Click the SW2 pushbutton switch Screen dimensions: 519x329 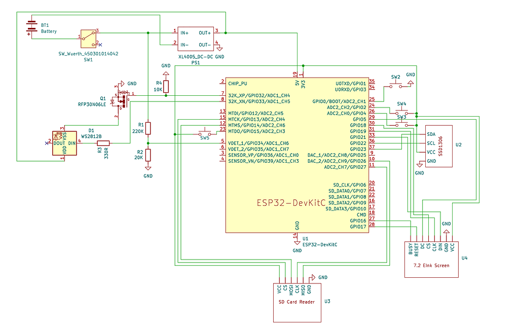click(x=396, y=84)
